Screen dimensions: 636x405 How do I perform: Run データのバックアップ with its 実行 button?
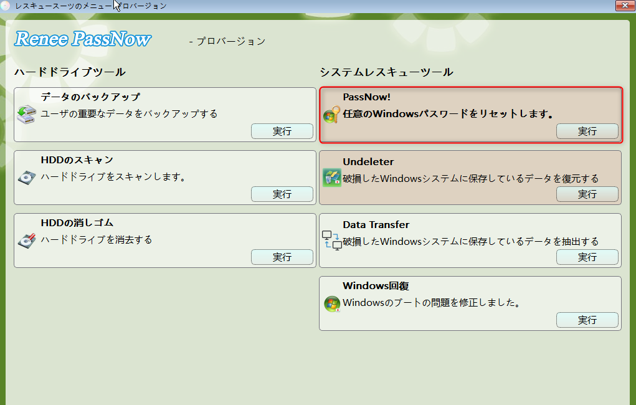click(x=282, y=131)
